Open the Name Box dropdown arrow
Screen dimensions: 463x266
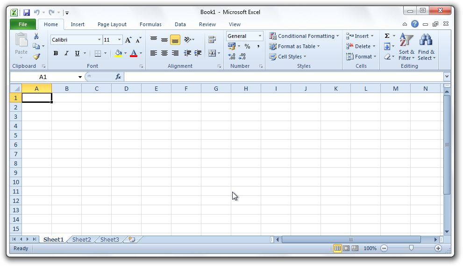80,77
